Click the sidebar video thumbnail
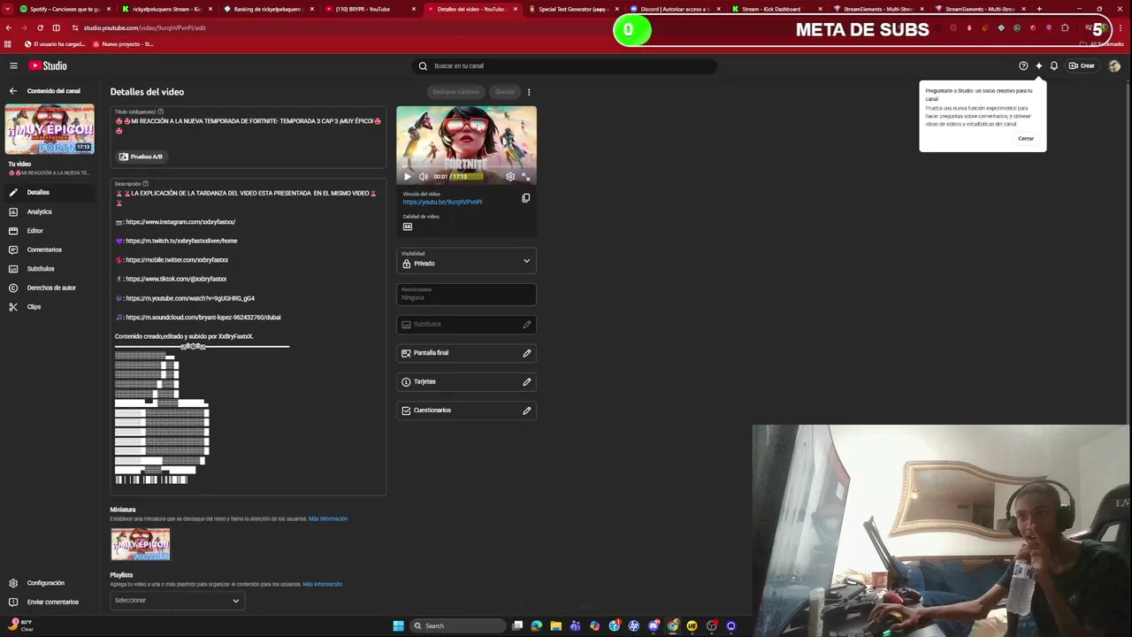 tap(50, 129)
